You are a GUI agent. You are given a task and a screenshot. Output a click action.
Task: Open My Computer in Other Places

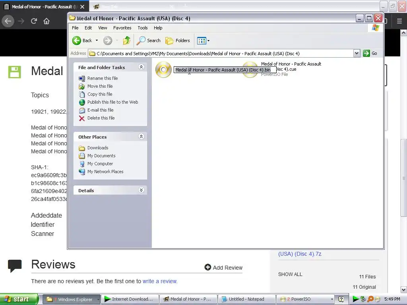coord(100,164)
